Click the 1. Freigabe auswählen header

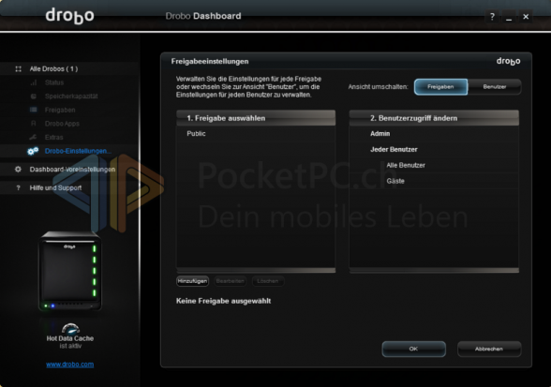[256, 118]
